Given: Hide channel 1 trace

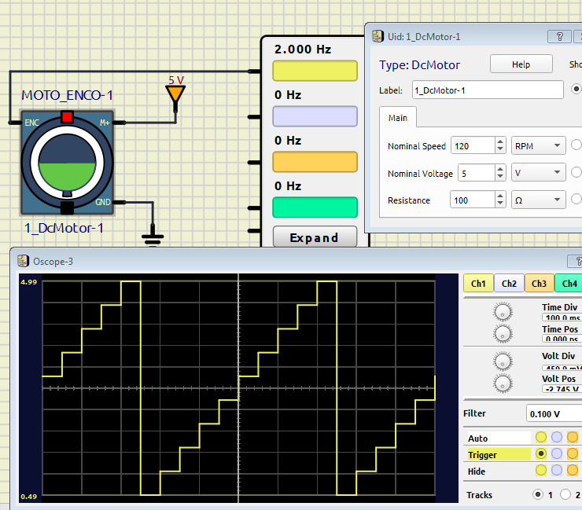Looking at the screenshot, I should pos(540,471).
